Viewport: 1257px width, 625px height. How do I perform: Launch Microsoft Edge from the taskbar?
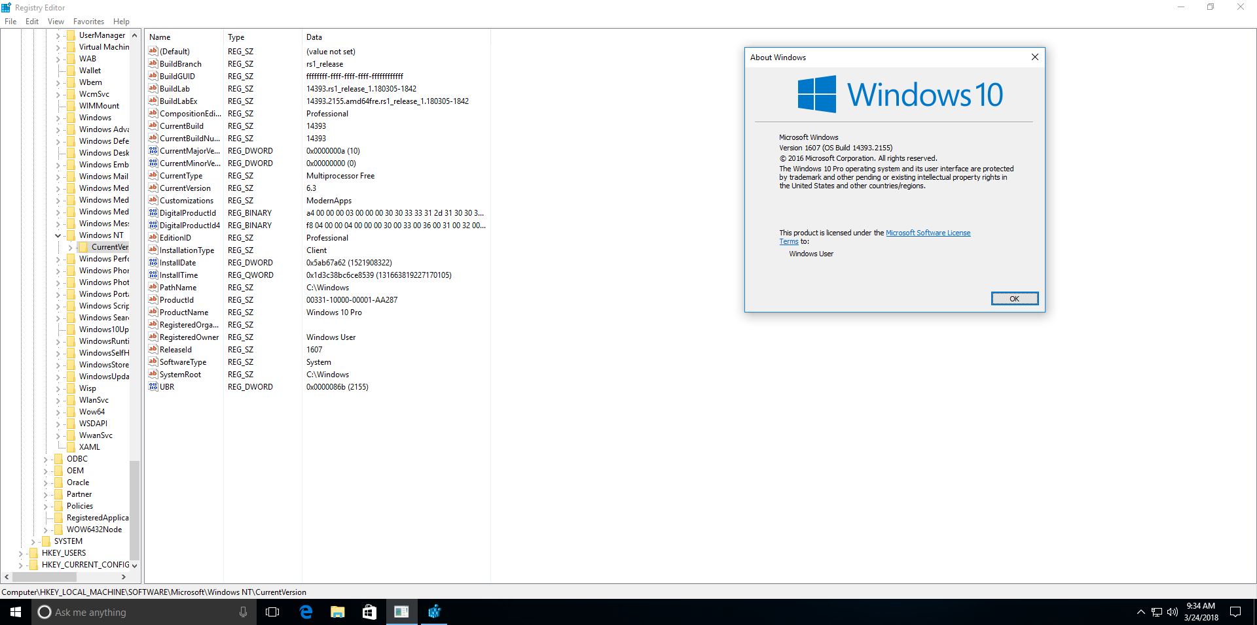tap(306, 612)
